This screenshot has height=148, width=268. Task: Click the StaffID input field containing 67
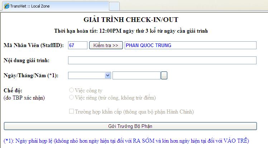point(78,45)
